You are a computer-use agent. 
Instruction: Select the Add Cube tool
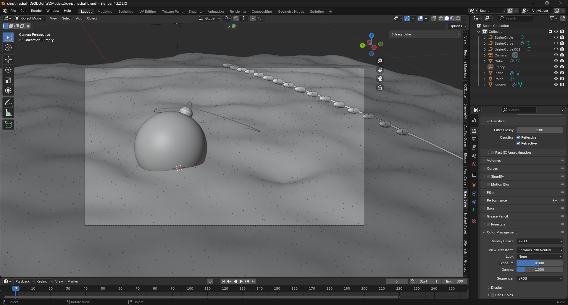[8, 125]
